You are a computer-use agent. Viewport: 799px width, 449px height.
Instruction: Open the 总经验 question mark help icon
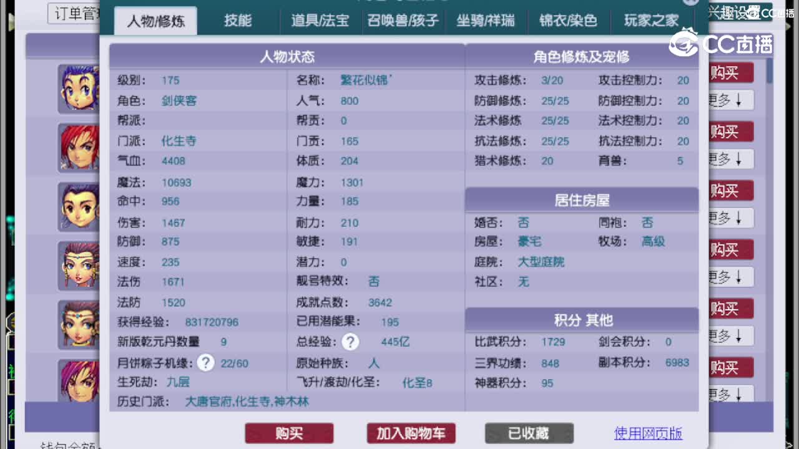pos(350,342)
